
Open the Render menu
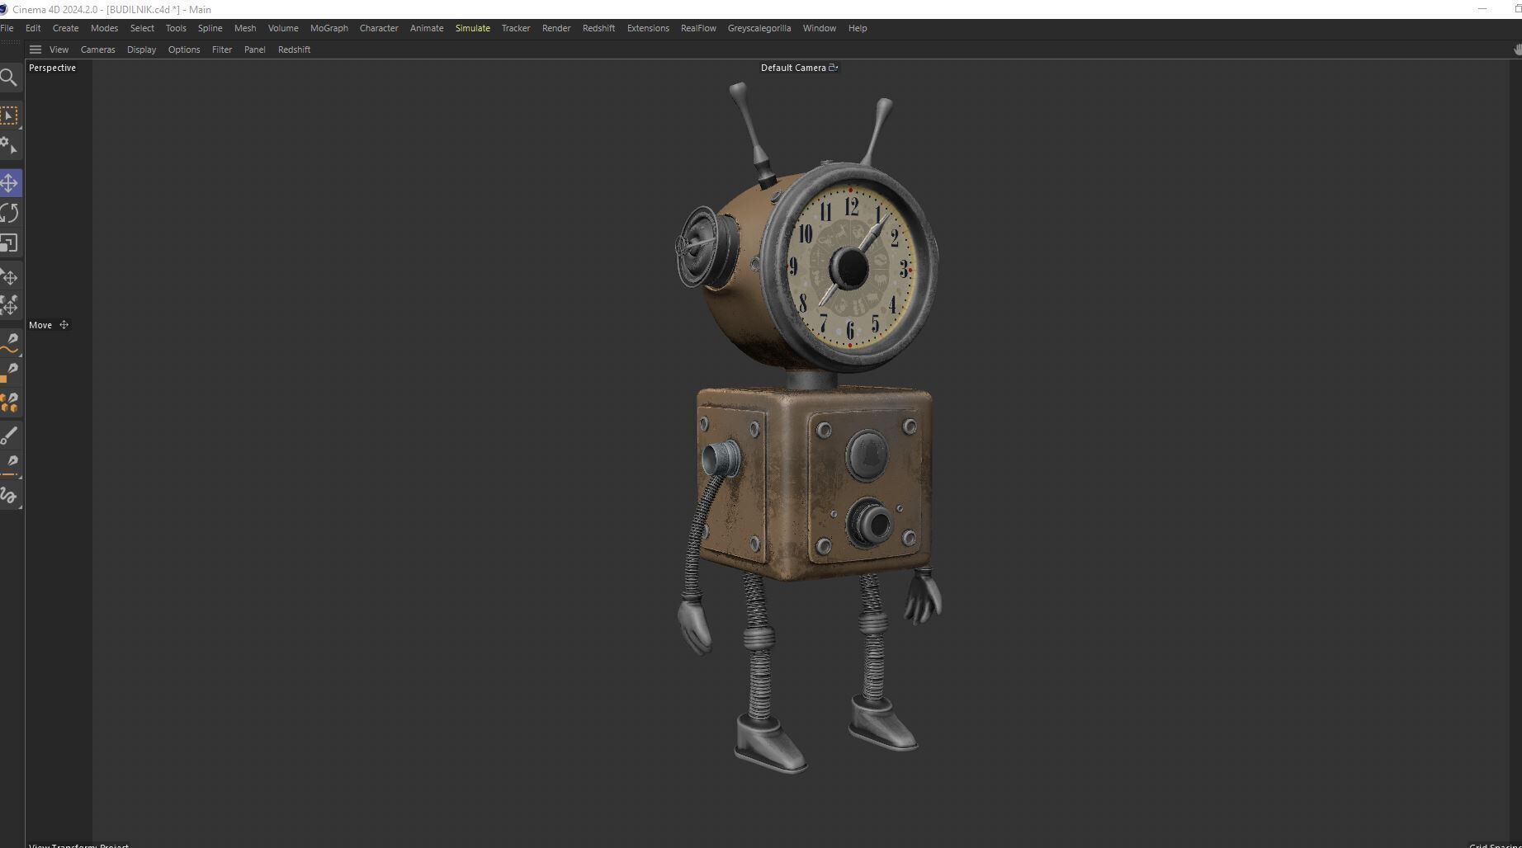pyautogui.click(x=556, y=28)
